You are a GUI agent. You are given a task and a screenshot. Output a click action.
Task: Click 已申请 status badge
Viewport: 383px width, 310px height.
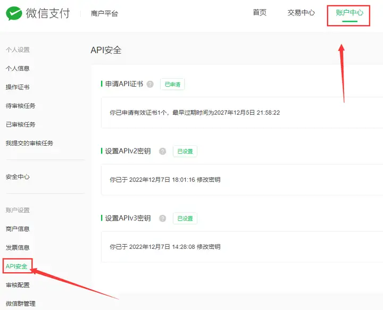point(172,84)
